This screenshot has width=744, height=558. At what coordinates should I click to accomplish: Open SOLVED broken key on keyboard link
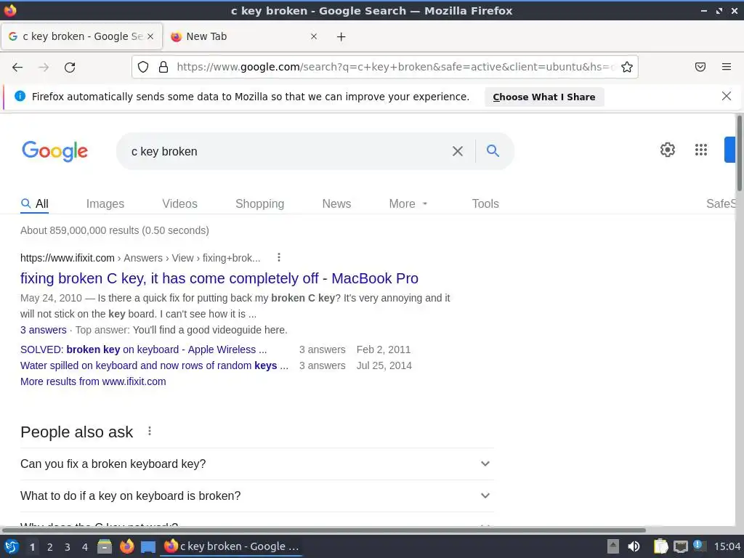[143, 349]
